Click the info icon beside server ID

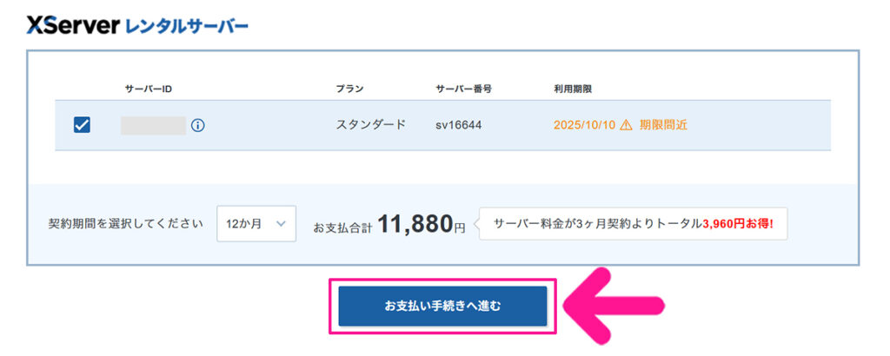(x=198, y=125)
